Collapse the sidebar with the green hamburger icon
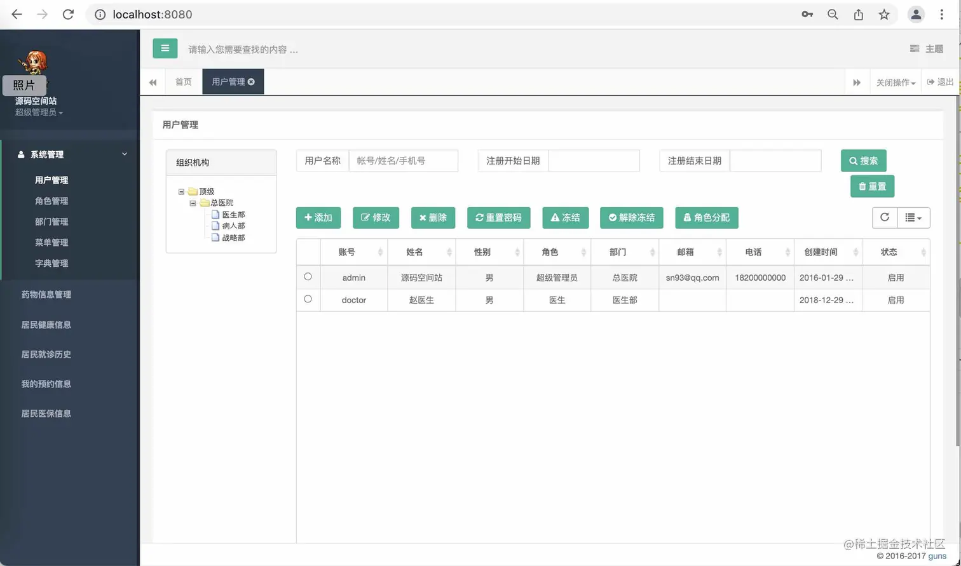The image size is (961, 566). [x=165, y=48]
